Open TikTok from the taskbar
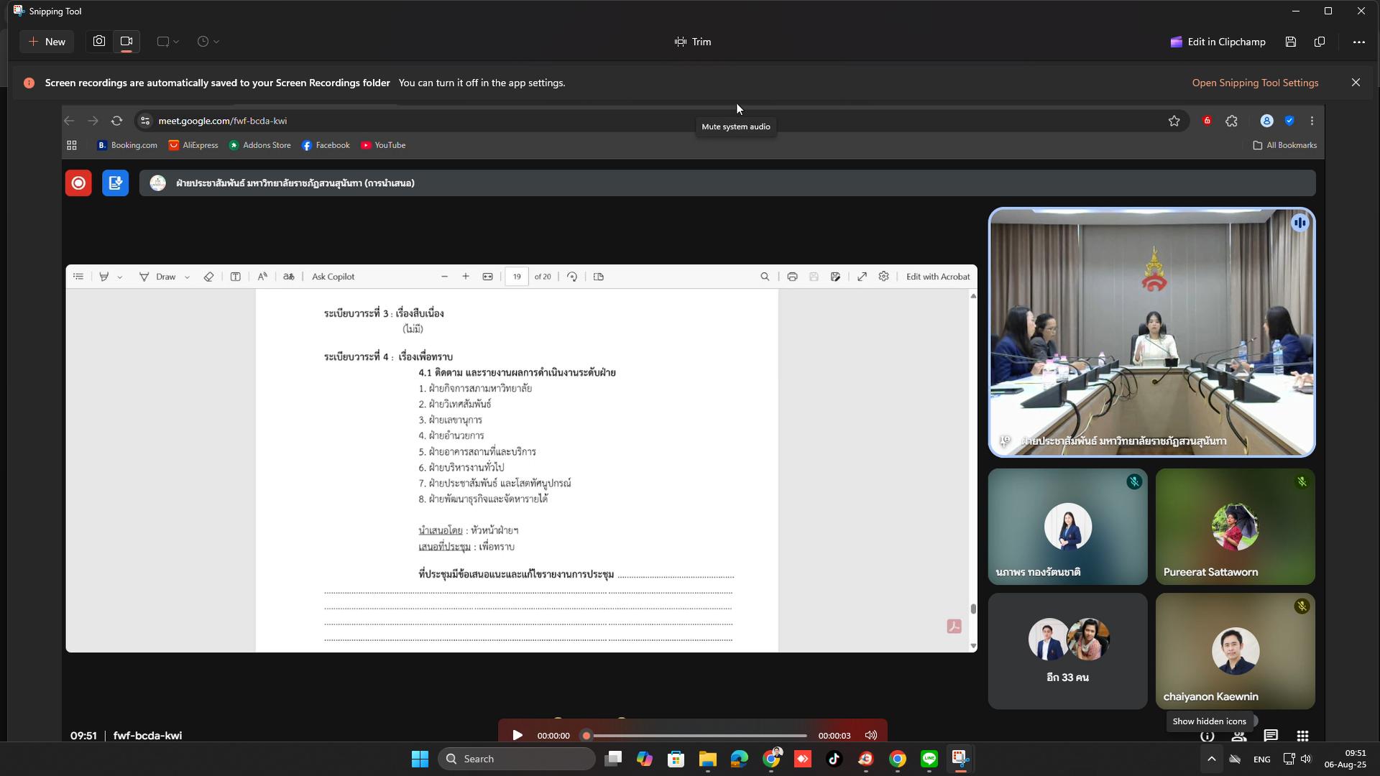 pos(834,759)
